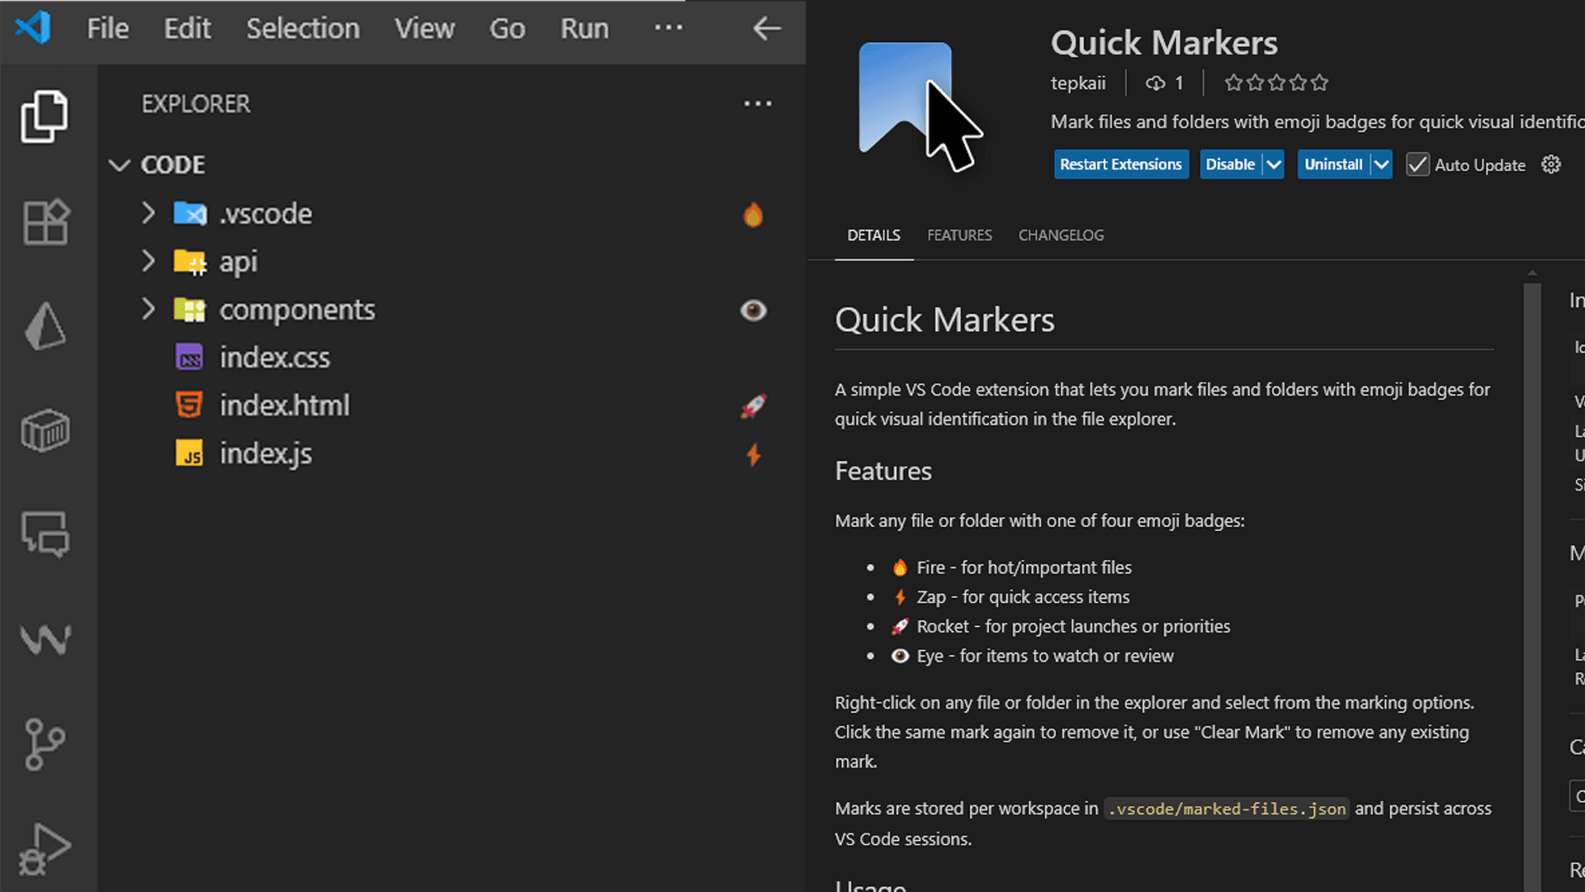Image resolution: width=1585 pixels, height=892 pixels.
Task: Click the VS Code logo icon
Action: click(33, 28)
